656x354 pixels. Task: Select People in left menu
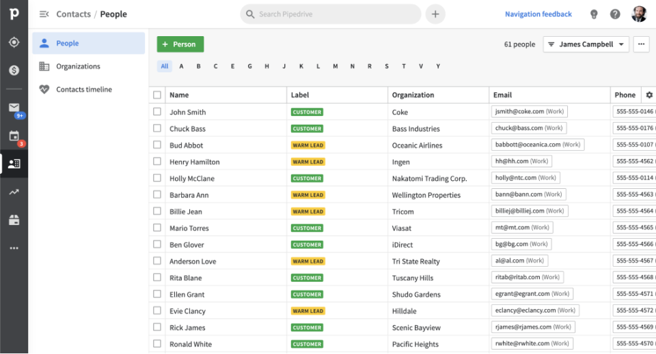89,43
